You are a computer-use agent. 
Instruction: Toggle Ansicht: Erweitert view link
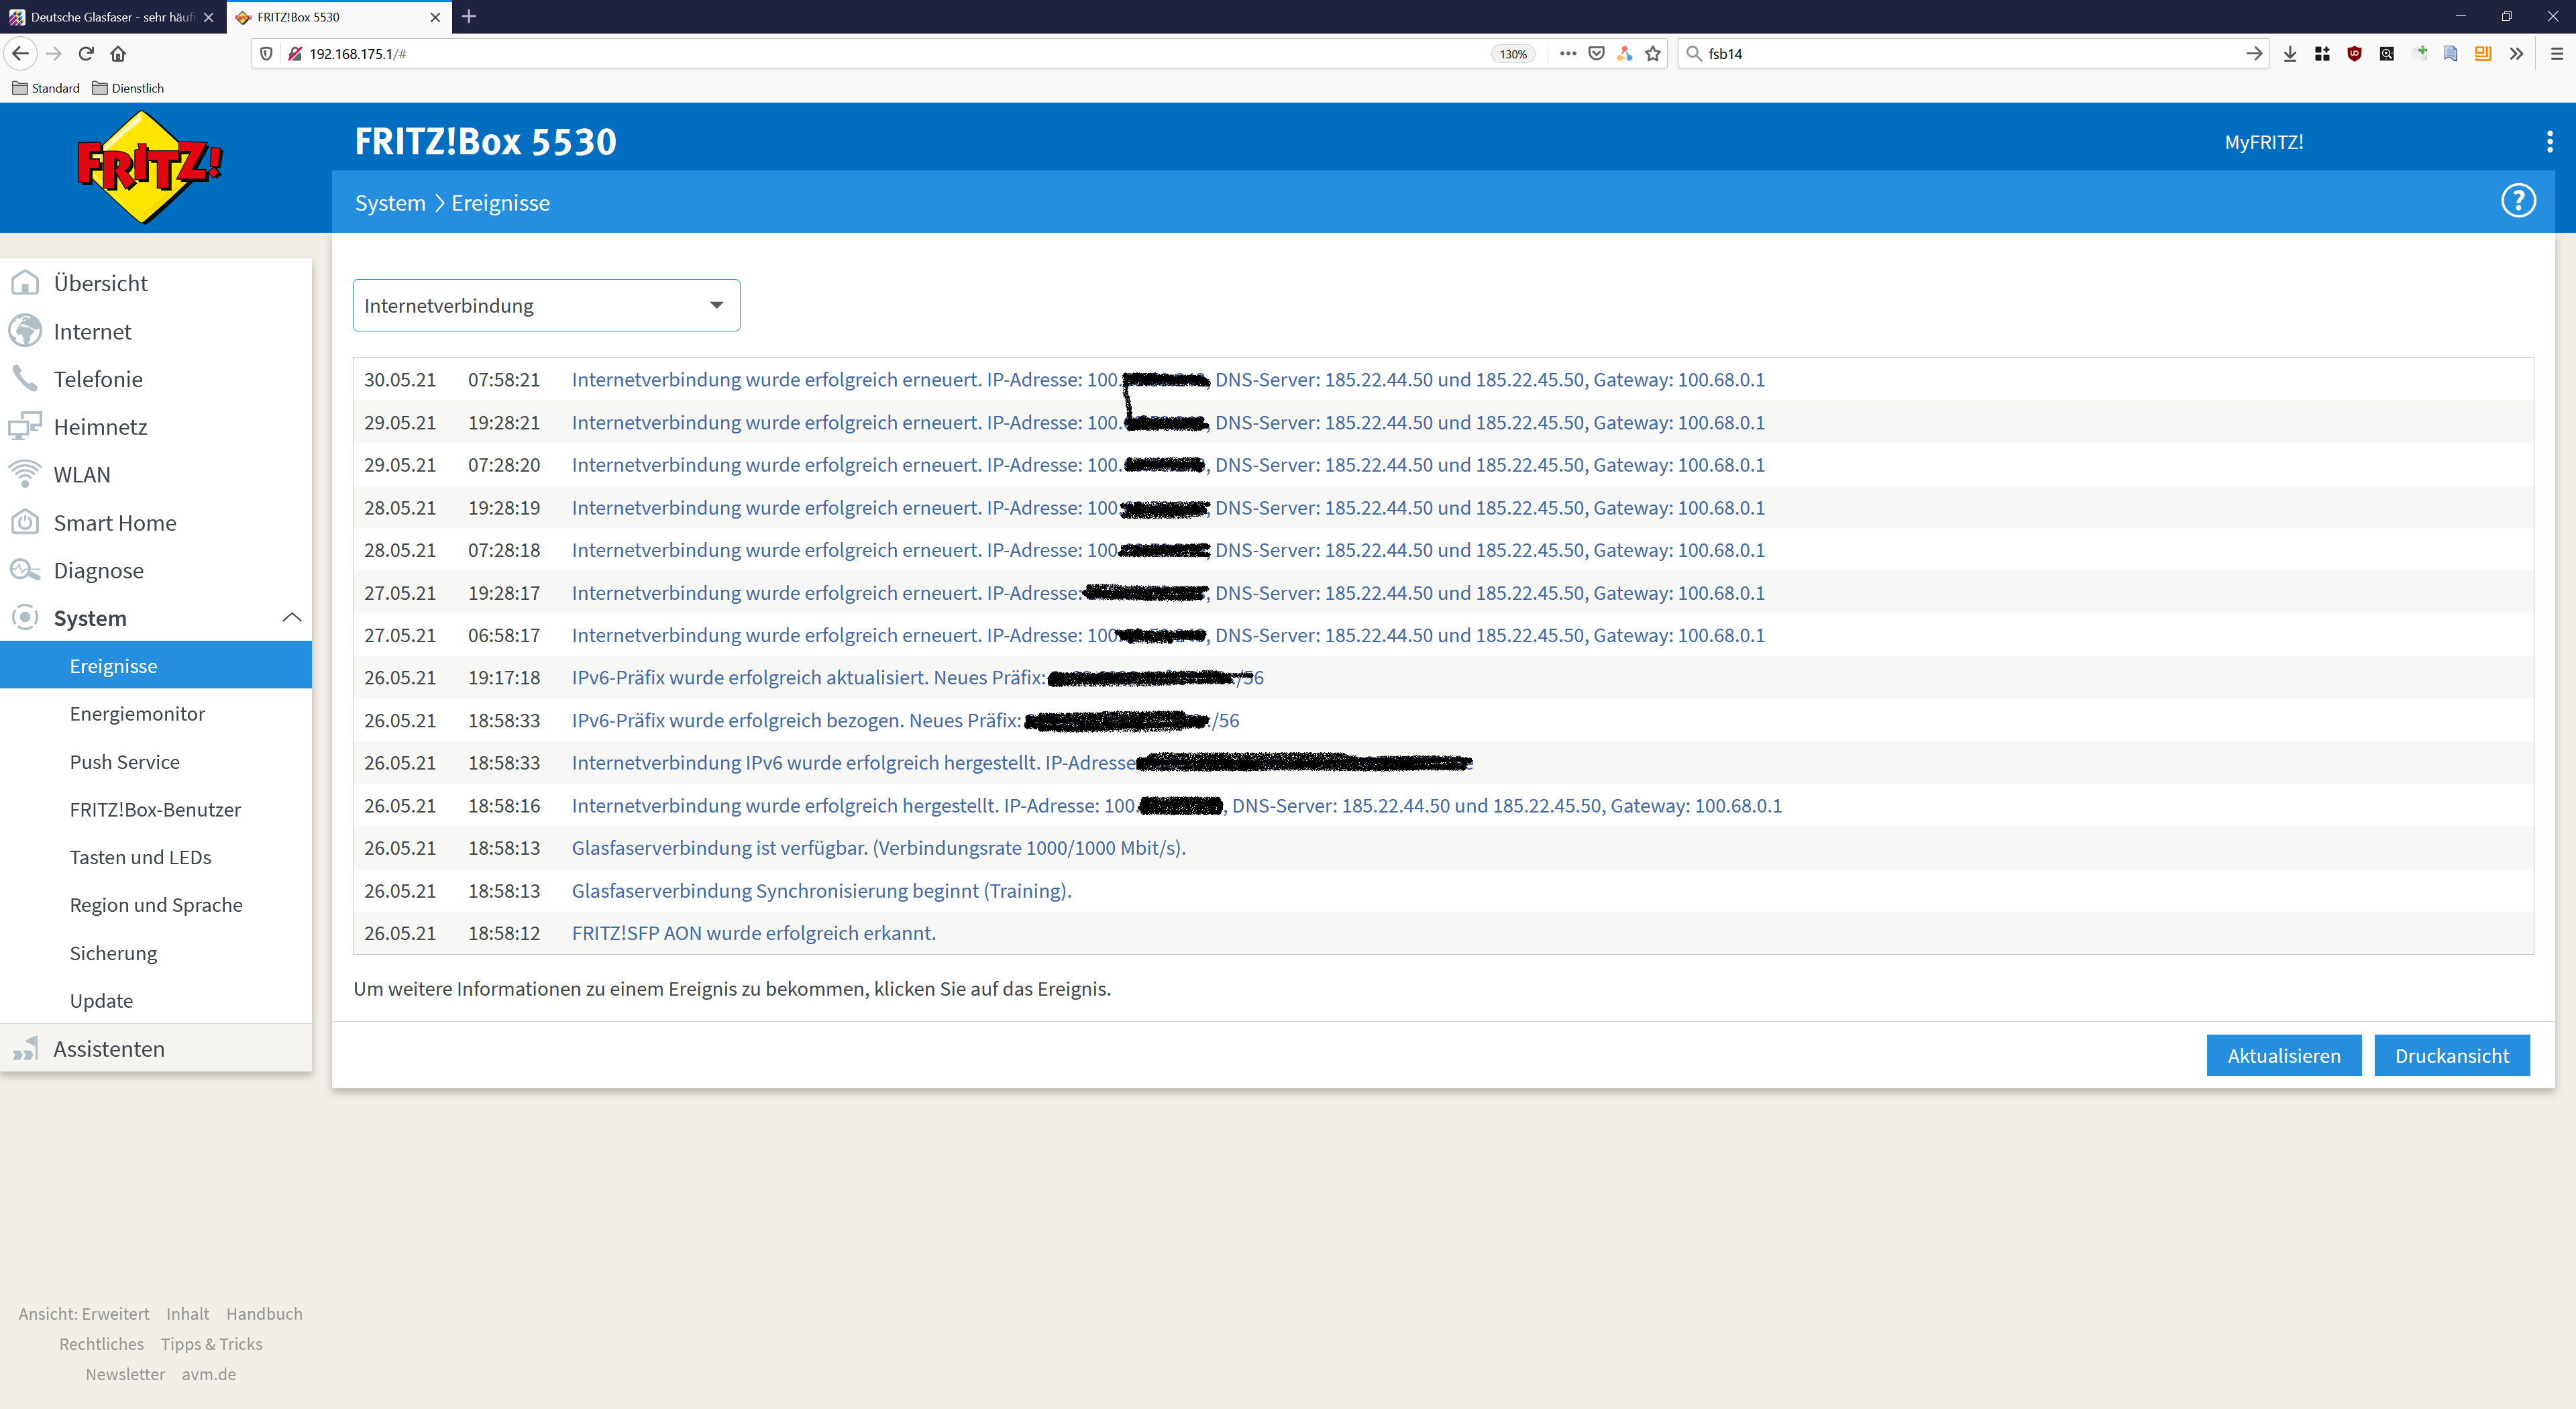coord(84,1314)
